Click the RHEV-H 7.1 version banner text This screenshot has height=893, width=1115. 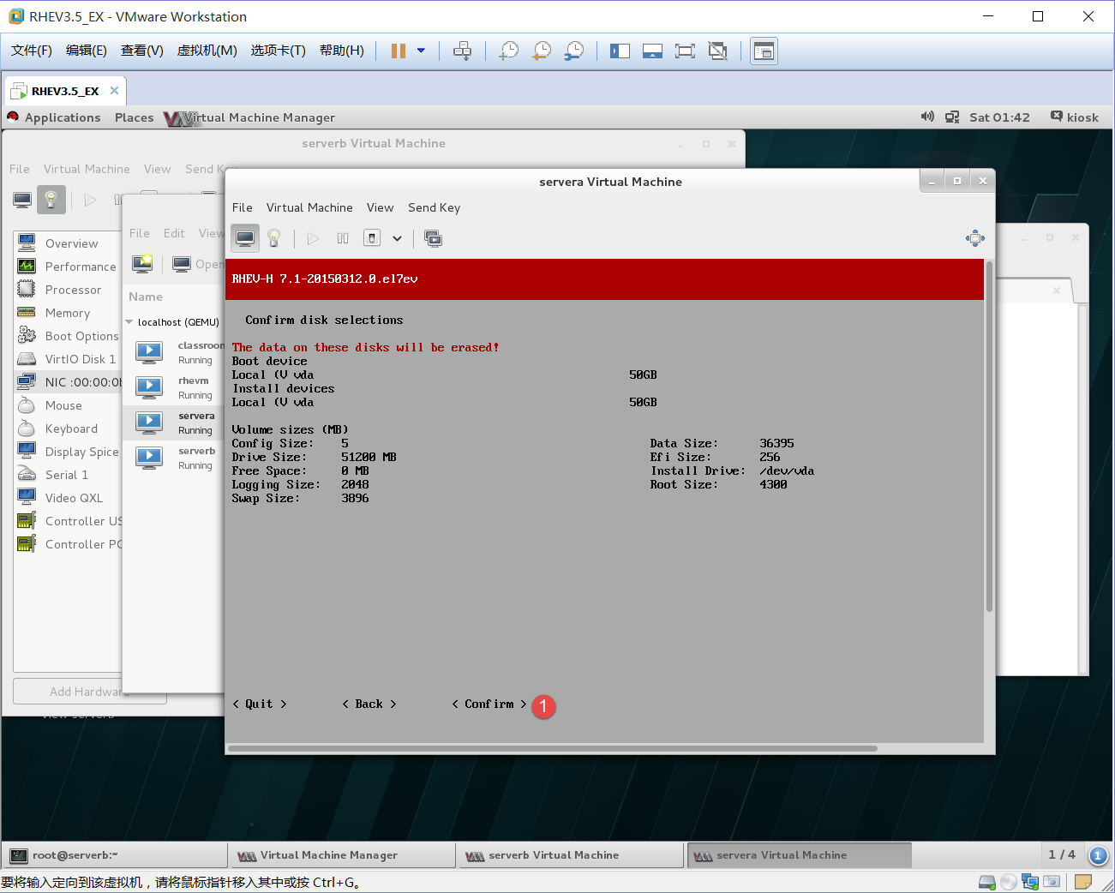coord(325,279)
